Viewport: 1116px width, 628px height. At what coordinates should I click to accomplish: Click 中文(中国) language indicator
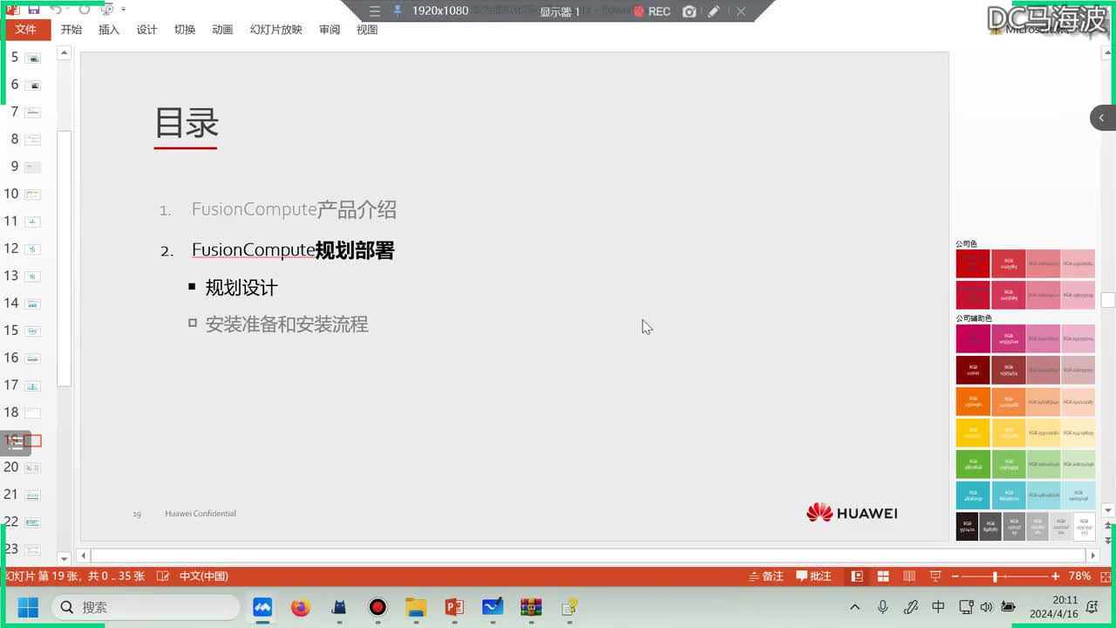click(204, 577)
